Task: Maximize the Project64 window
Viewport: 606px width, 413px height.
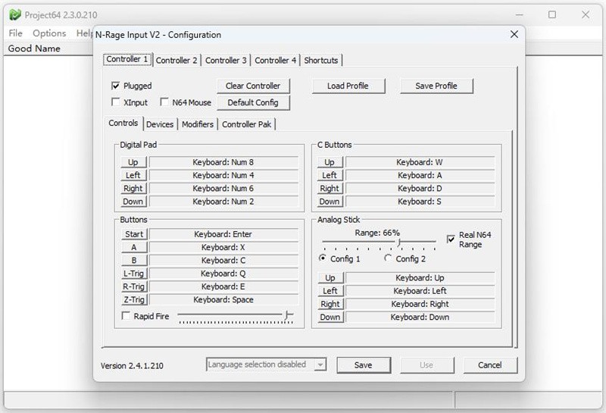Action: click(552, 14)
